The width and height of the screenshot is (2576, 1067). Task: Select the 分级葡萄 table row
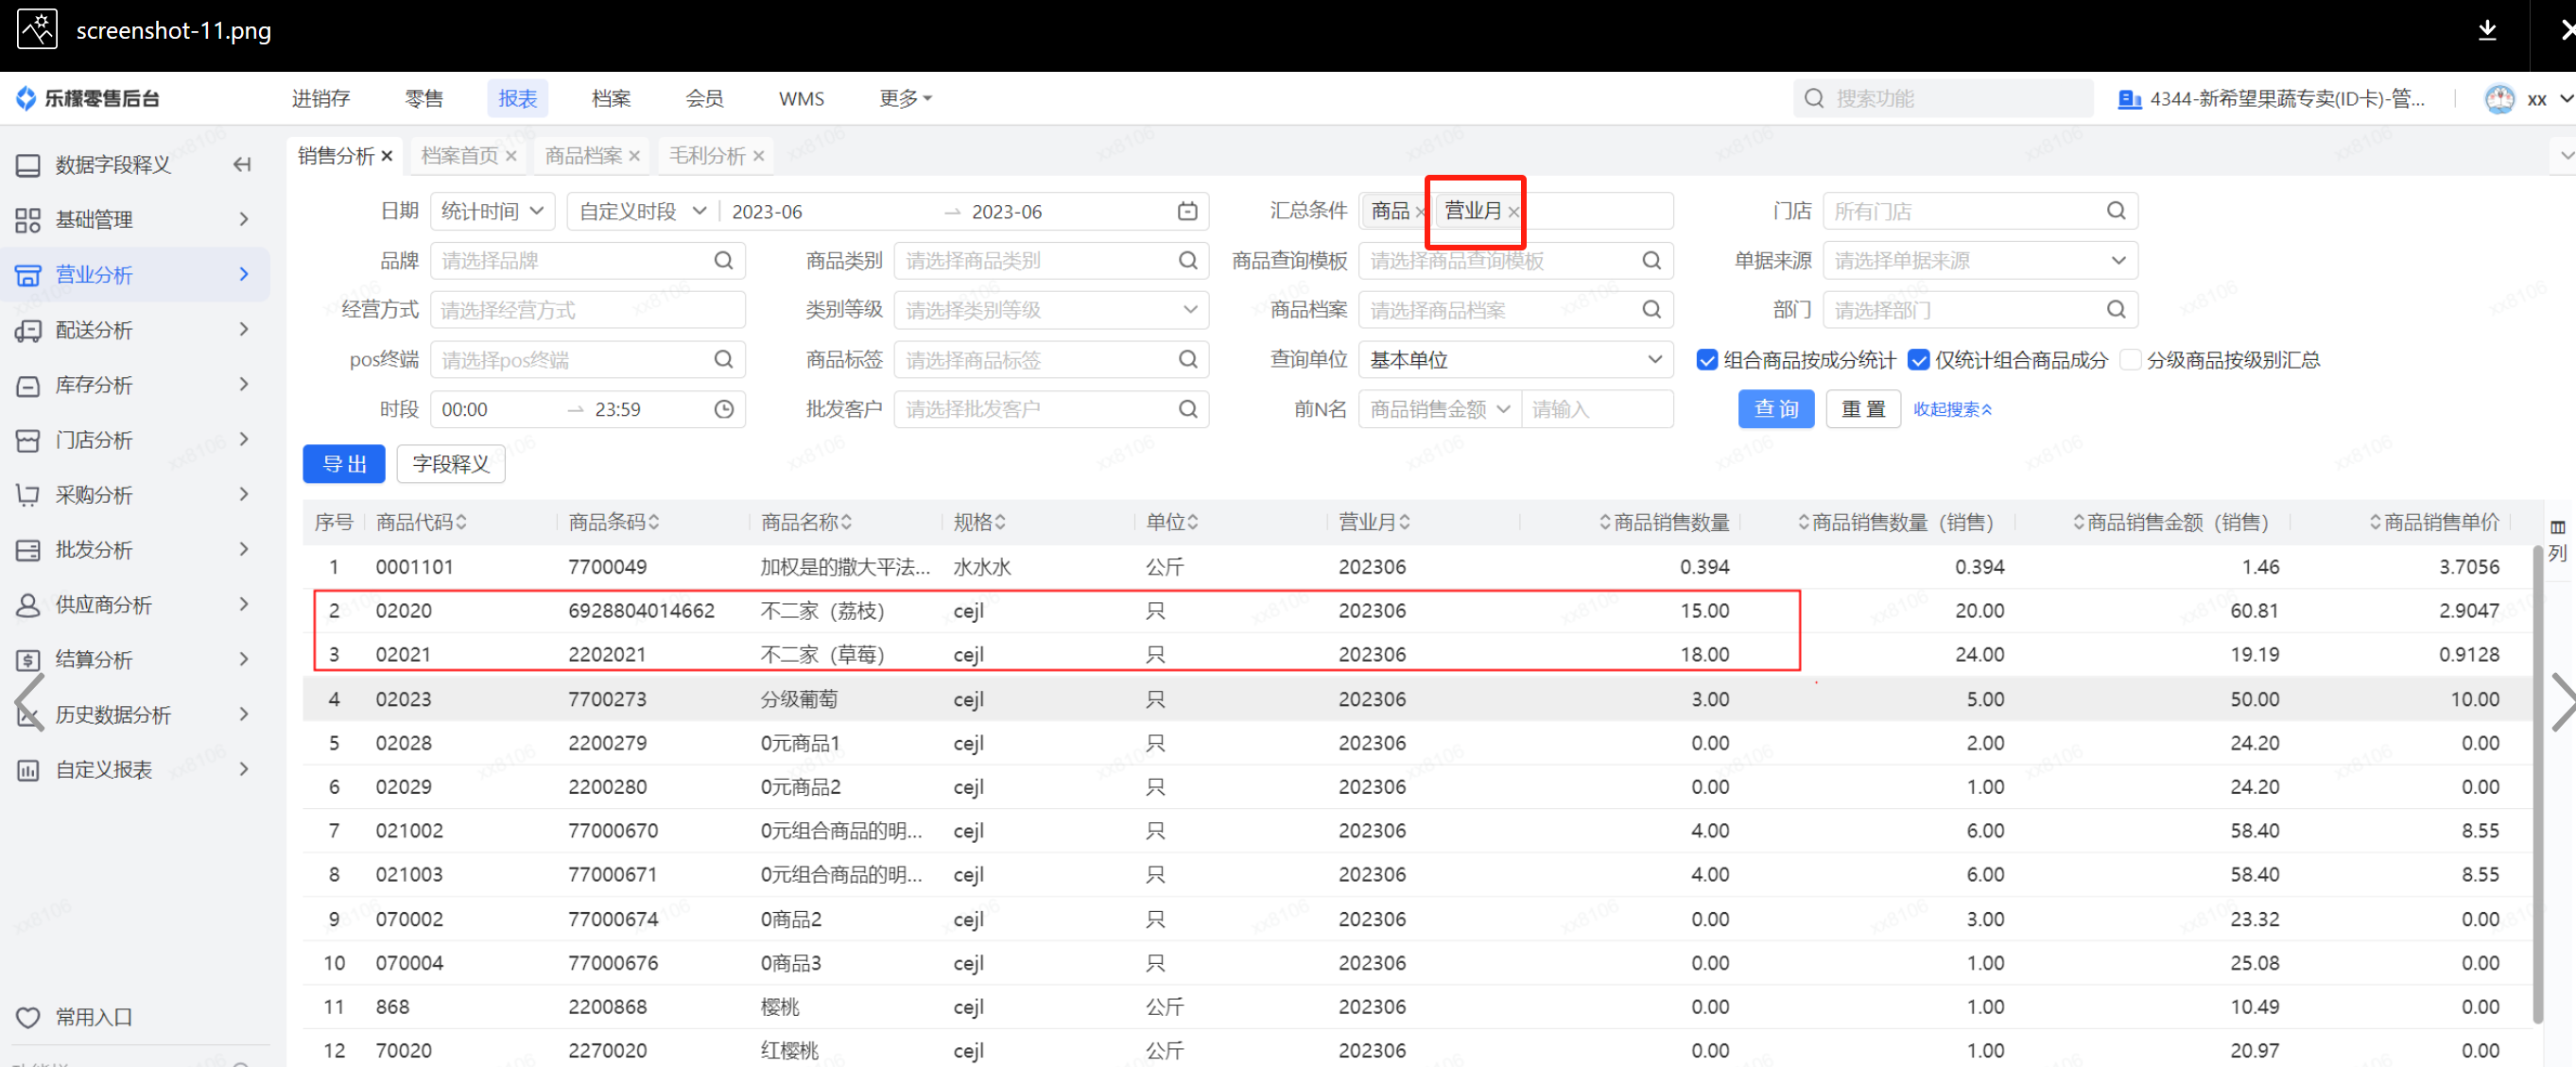click(1417, 699)
